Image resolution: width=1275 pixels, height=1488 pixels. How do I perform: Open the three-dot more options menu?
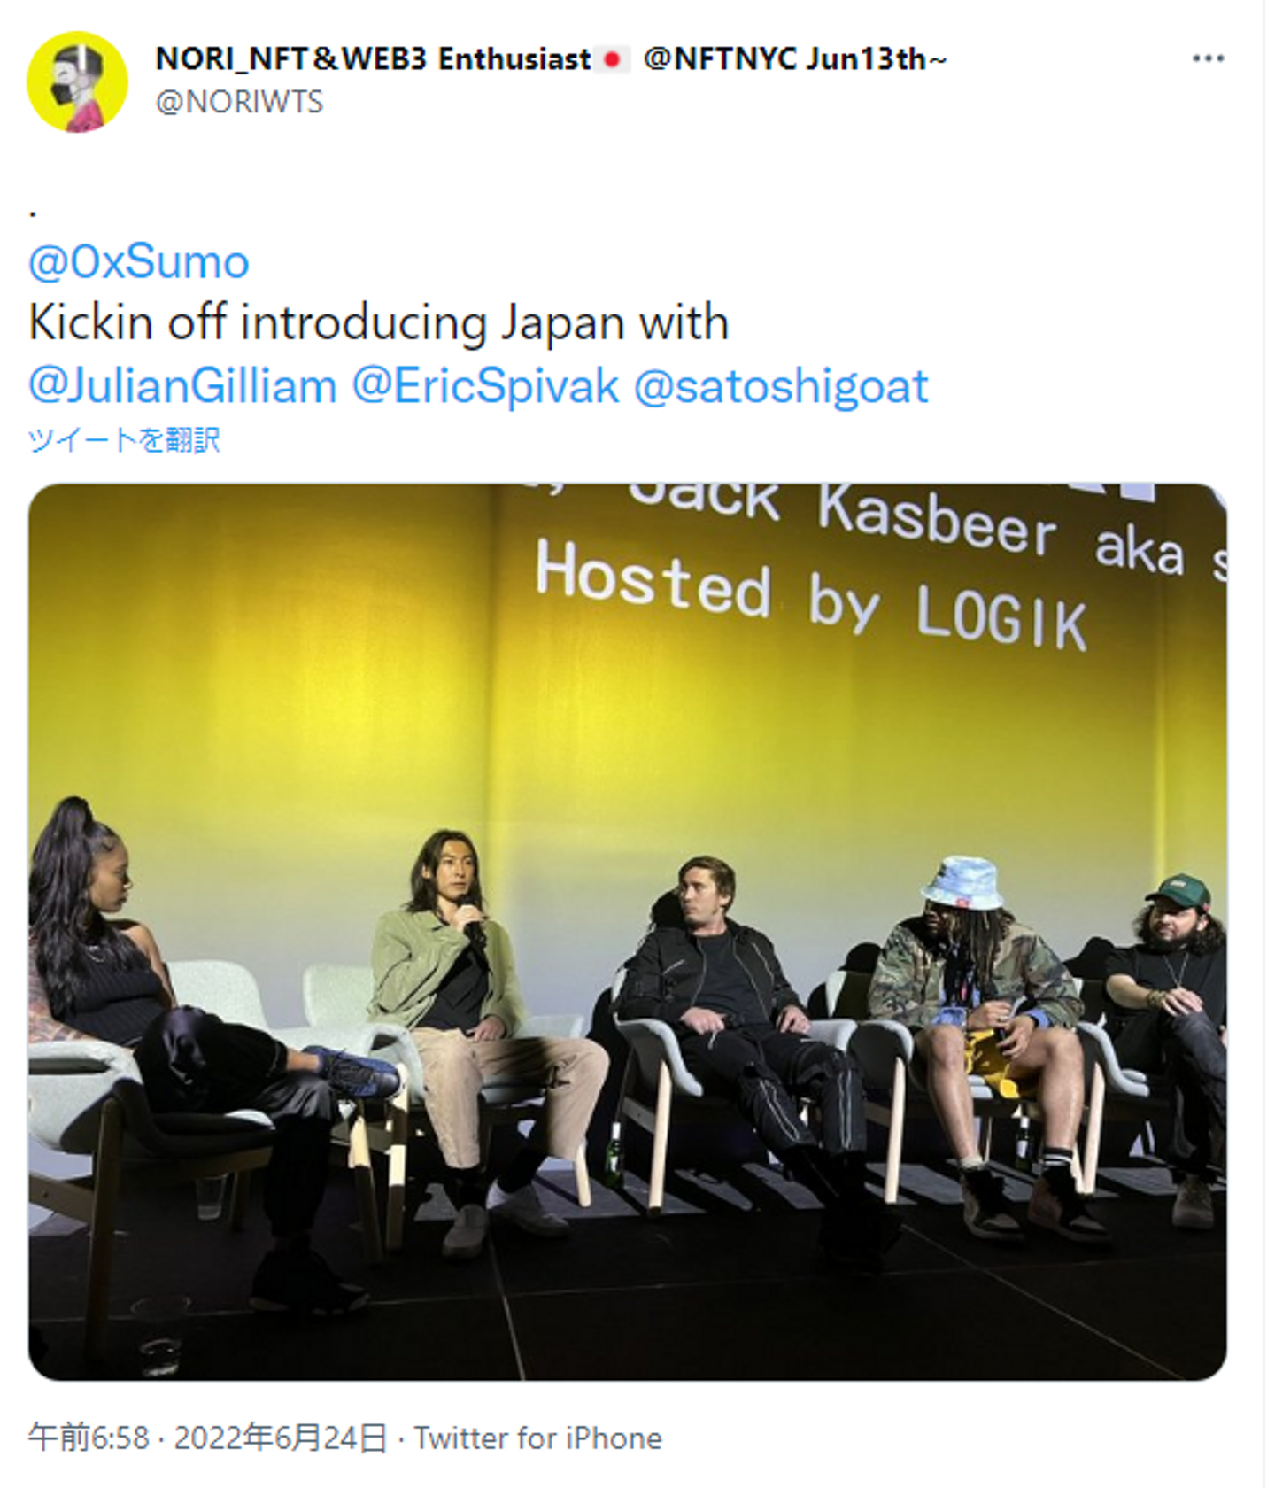[1208, 58]
